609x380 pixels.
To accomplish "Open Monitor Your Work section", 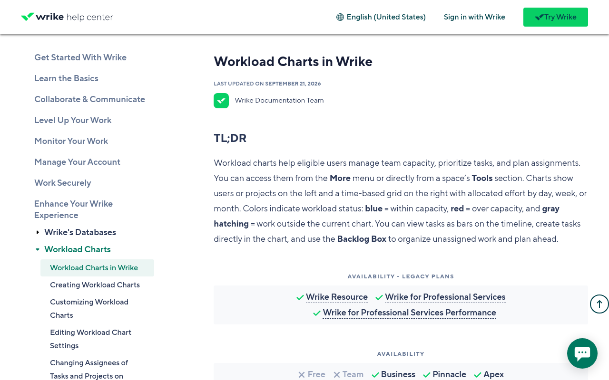I will click(71, 141).
